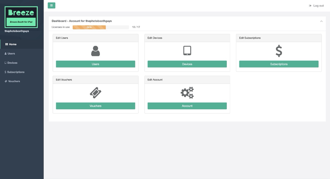The width and height of the screenshot is (330, 179).
Task: Click the large user silhouette icon
Action: 95,51
